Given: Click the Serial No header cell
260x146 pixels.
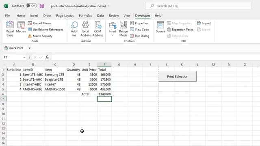Looking at the screenshot, I should [x=14, y=70].
